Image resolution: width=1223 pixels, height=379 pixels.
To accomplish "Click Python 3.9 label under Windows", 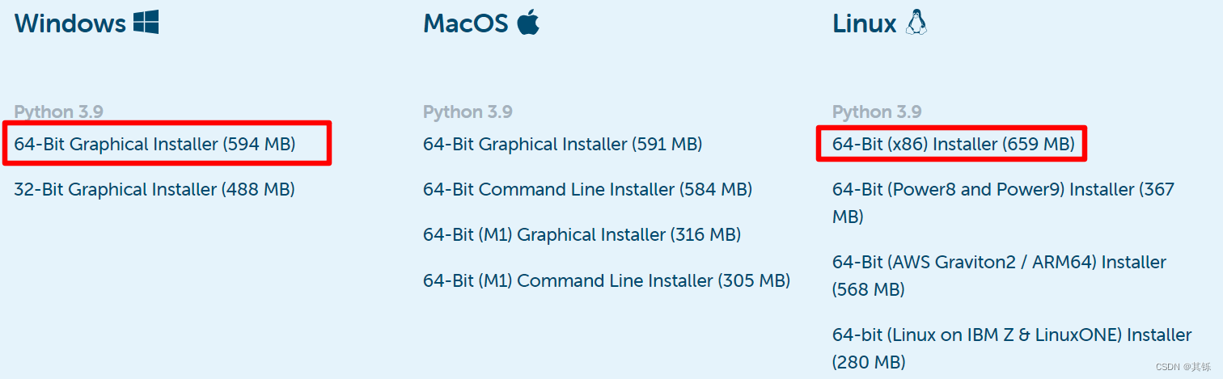I will point(58,112).
